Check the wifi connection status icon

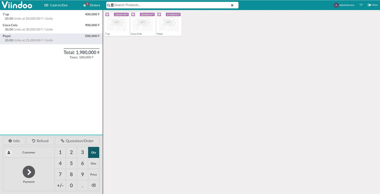click(361, 5)
